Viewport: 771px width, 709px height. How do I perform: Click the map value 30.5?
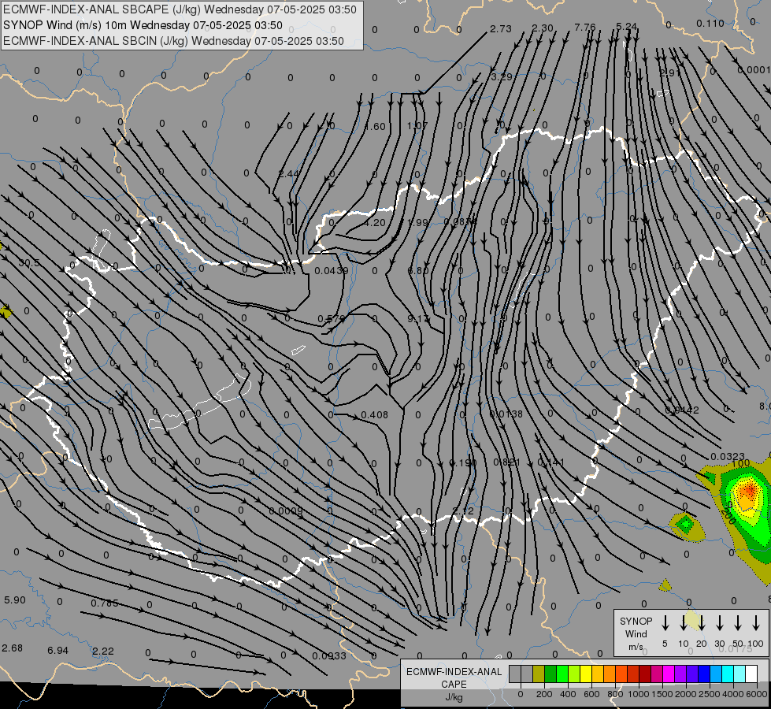point(29,263)
